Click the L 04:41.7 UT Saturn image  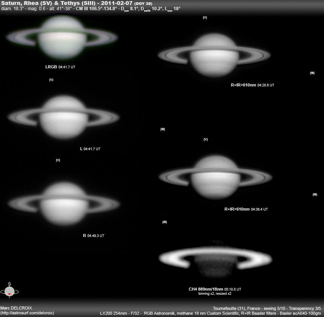point(63,117)
